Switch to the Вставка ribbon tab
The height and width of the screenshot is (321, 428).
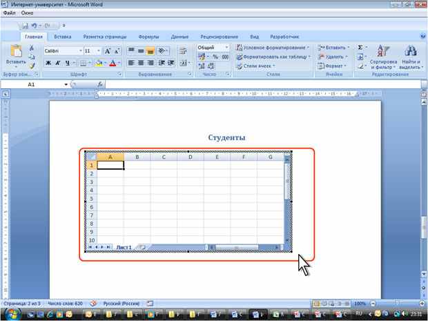[x=63, y=37]
